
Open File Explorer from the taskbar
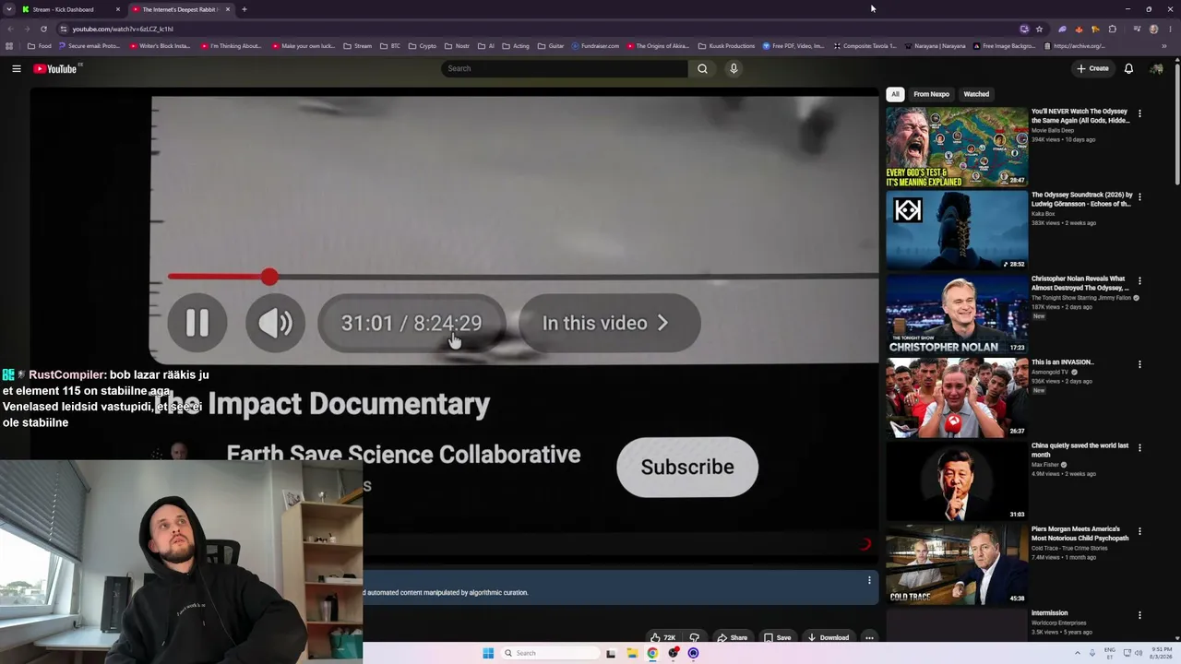[632, 653]
